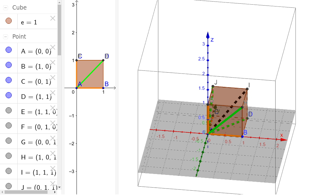Screen dimensions: 316x195
Task: Click point D at top-right of 2D square
Action: coord(103,60)
